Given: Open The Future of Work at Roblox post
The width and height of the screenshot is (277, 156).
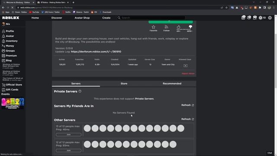Looking at the screenshot, I should (13, 79).
